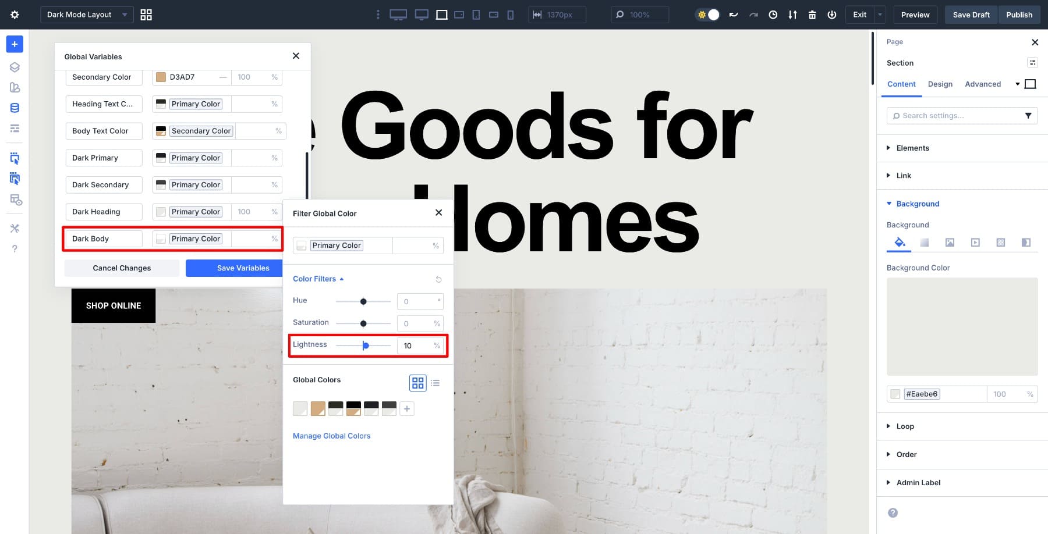Select the phone responsive preview icon

pyautogui.click(x=511, y=15)
